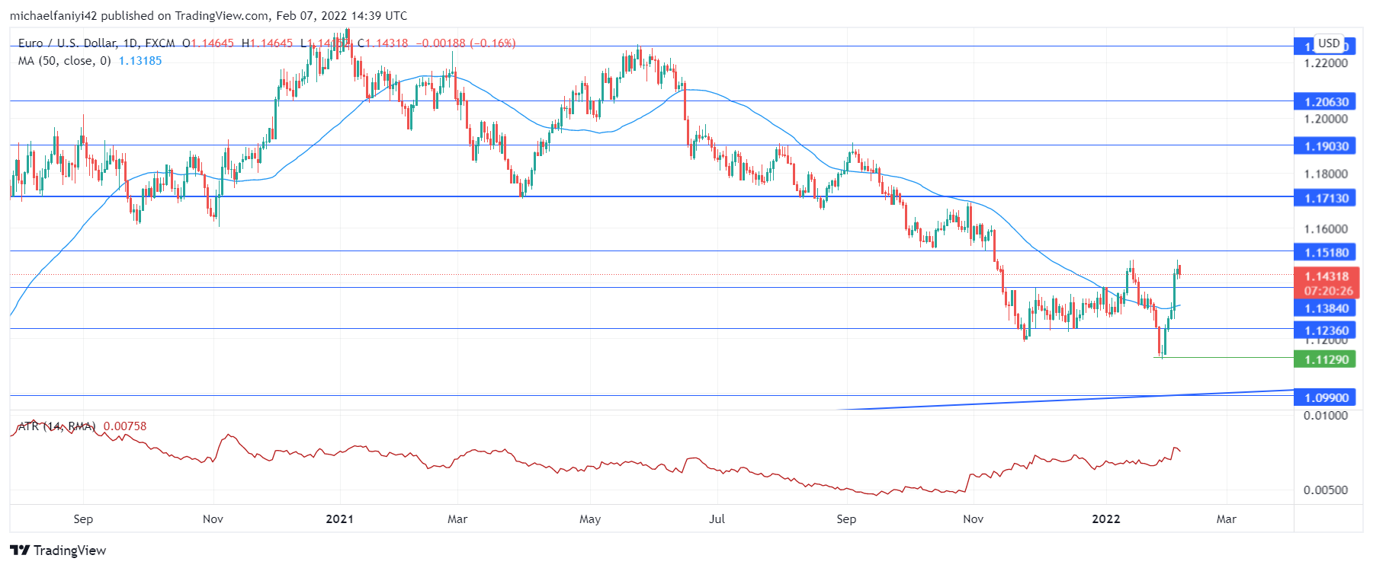Click the Mar label near 2022
The image size is (1373, 568).
pyautogui.click(x=1226, y=519)
